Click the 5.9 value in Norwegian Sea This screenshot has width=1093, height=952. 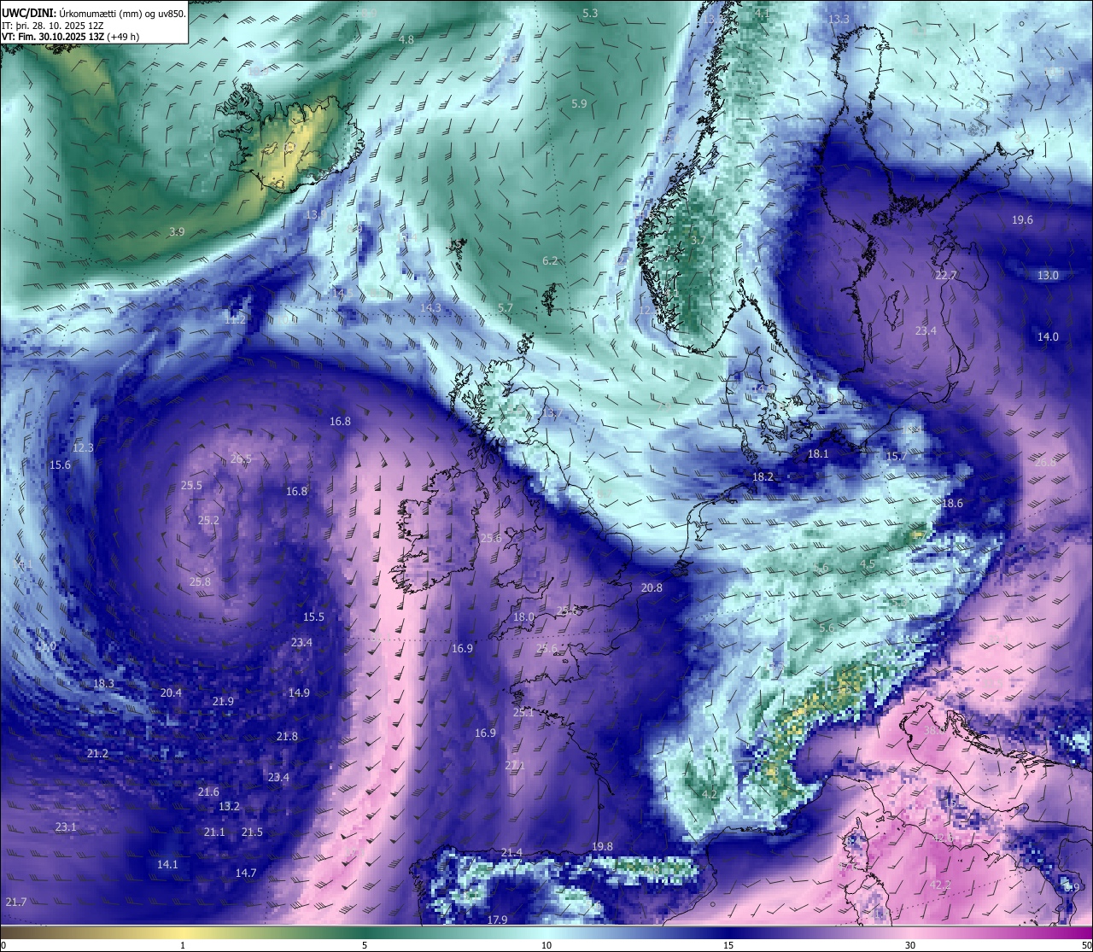(x=579, y=104)
